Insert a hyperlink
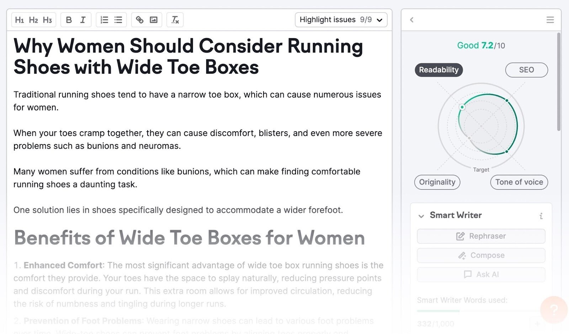This screenshot has width=569, height=334. [140, 20]
